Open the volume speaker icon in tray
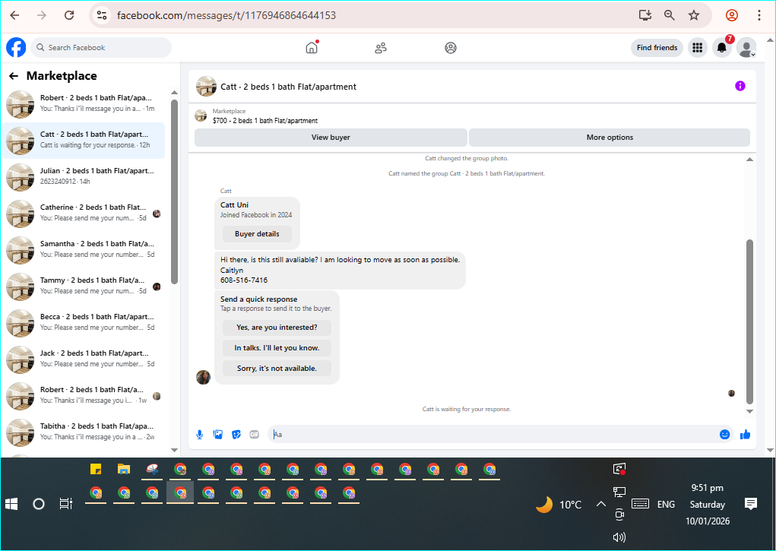The height and width of the screenshot is (551, 776). [619, 537]
